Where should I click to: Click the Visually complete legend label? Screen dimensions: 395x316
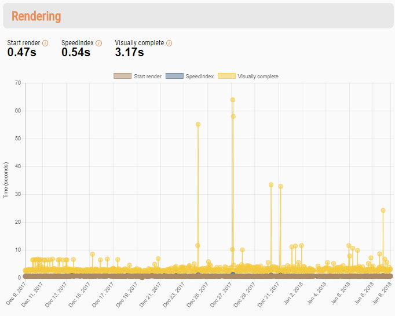coord(258,76)
